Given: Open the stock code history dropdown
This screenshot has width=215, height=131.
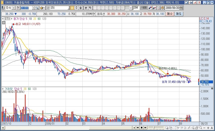Looking at the screenshot, I should pyautogui.click(x=34, y=8).
